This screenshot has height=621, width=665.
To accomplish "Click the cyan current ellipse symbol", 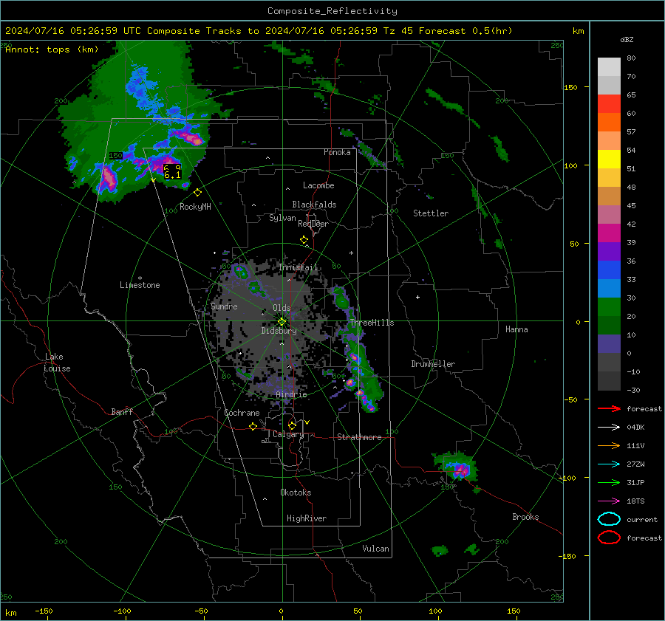I will click(609, 519).
